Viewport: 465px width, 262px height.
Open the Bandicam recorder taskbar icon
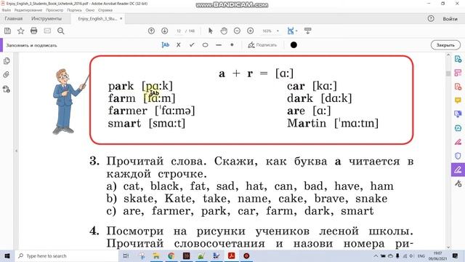click(246, 255)
